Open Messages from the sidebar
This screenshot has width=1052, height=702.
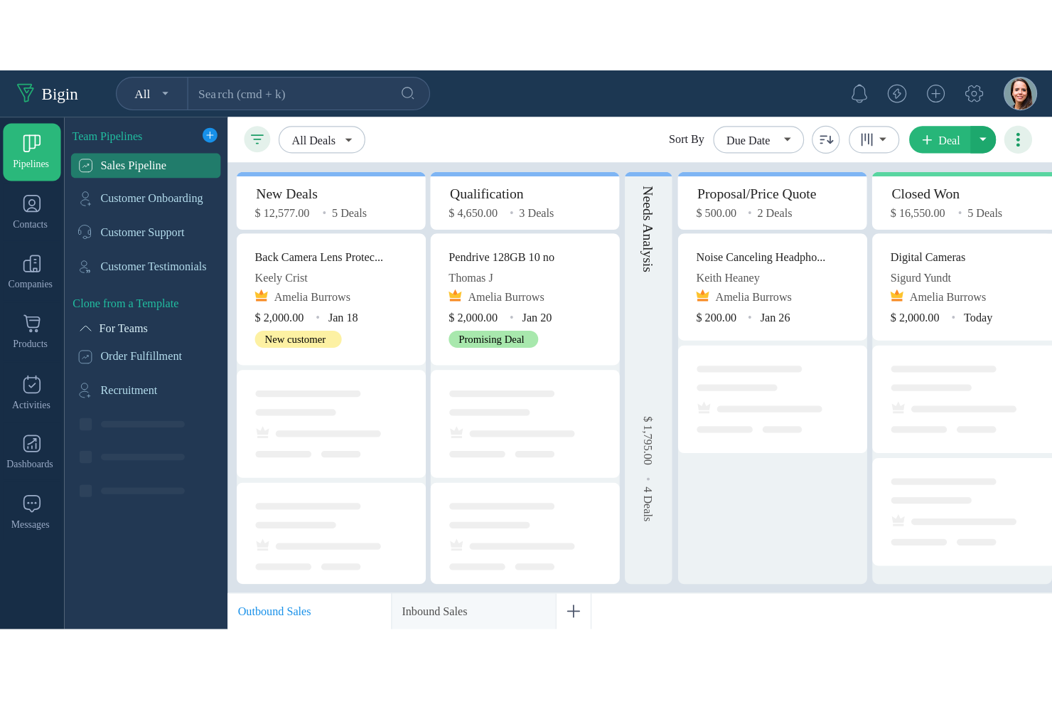(x=31, y=511)
